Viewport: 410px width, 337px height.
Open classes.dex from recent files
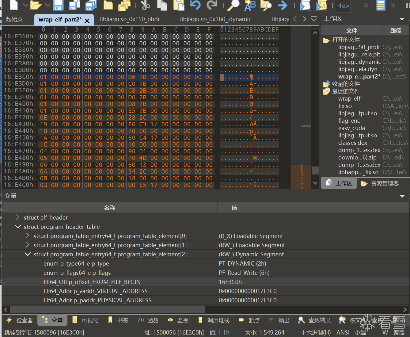click(x=353, y=143)
